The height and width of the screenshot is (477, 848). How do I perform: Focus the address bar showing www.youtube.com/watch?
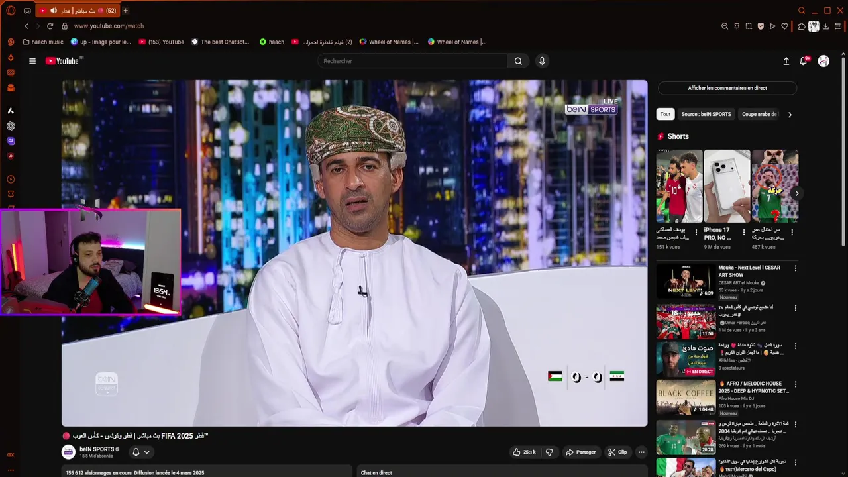click(x=109, y=26)
